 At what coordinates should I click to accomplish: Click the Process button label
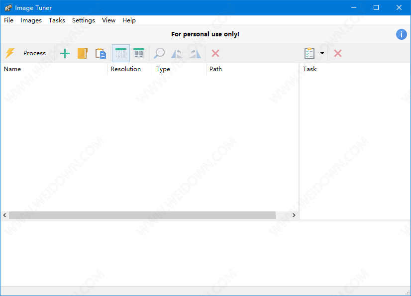point(34,53)
